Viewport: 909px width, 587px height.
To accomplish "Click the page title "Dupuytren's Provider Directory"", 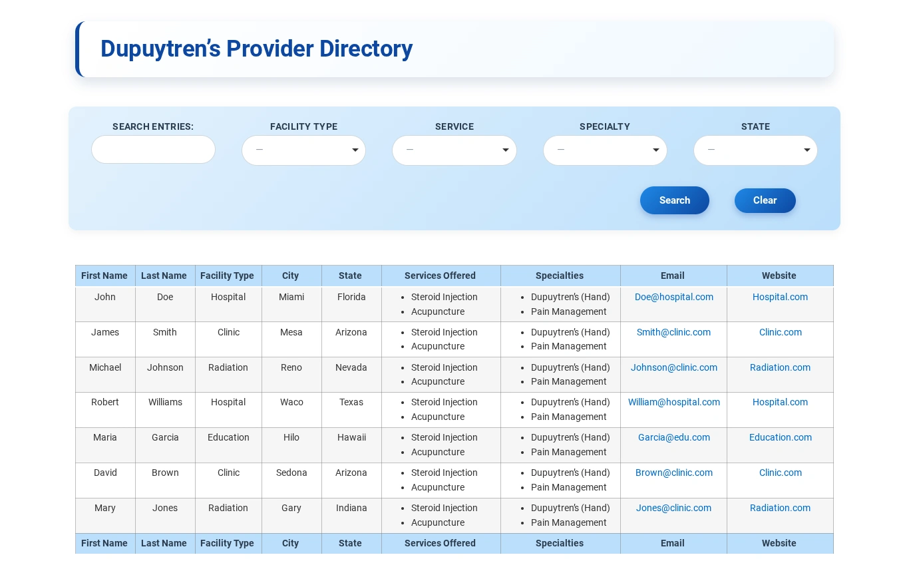I will (256, 49).
